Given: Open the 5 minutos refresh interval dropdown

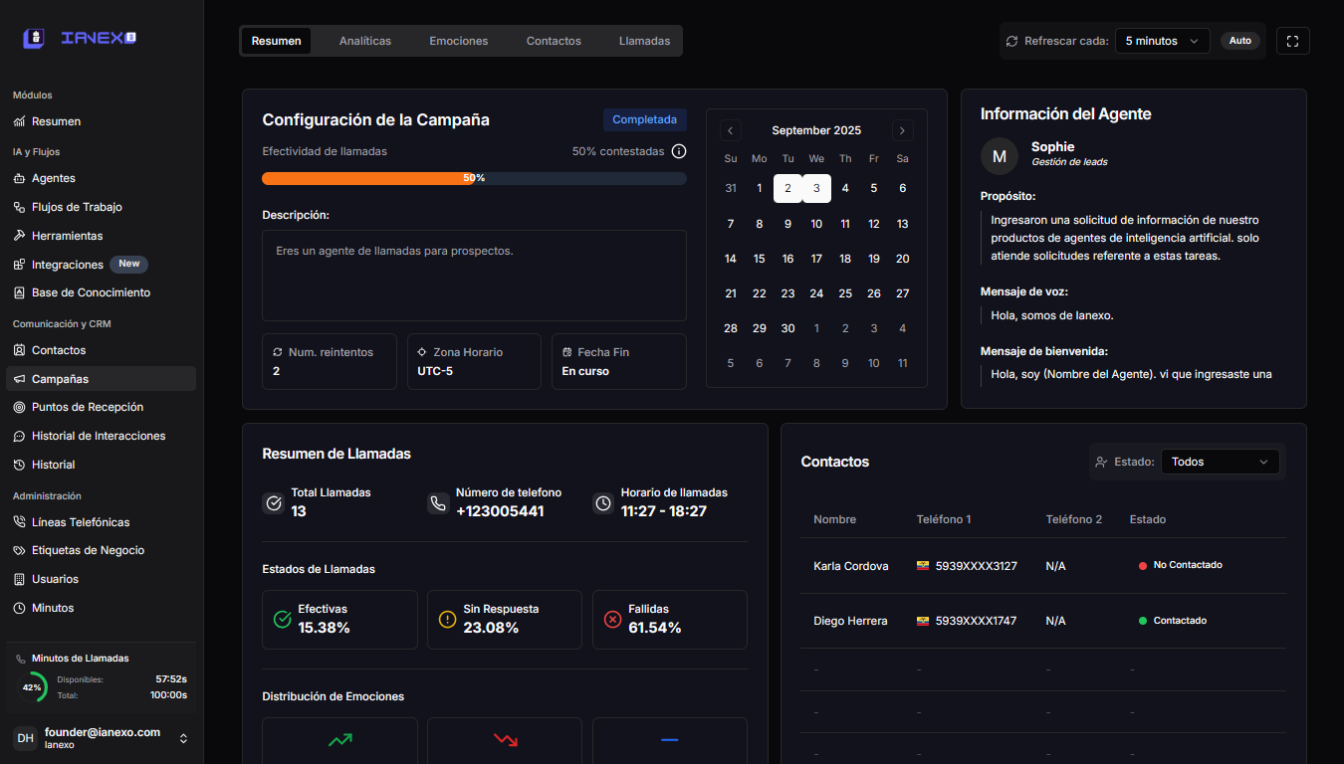Looking at the screenshot, I should pos(1162,41).
